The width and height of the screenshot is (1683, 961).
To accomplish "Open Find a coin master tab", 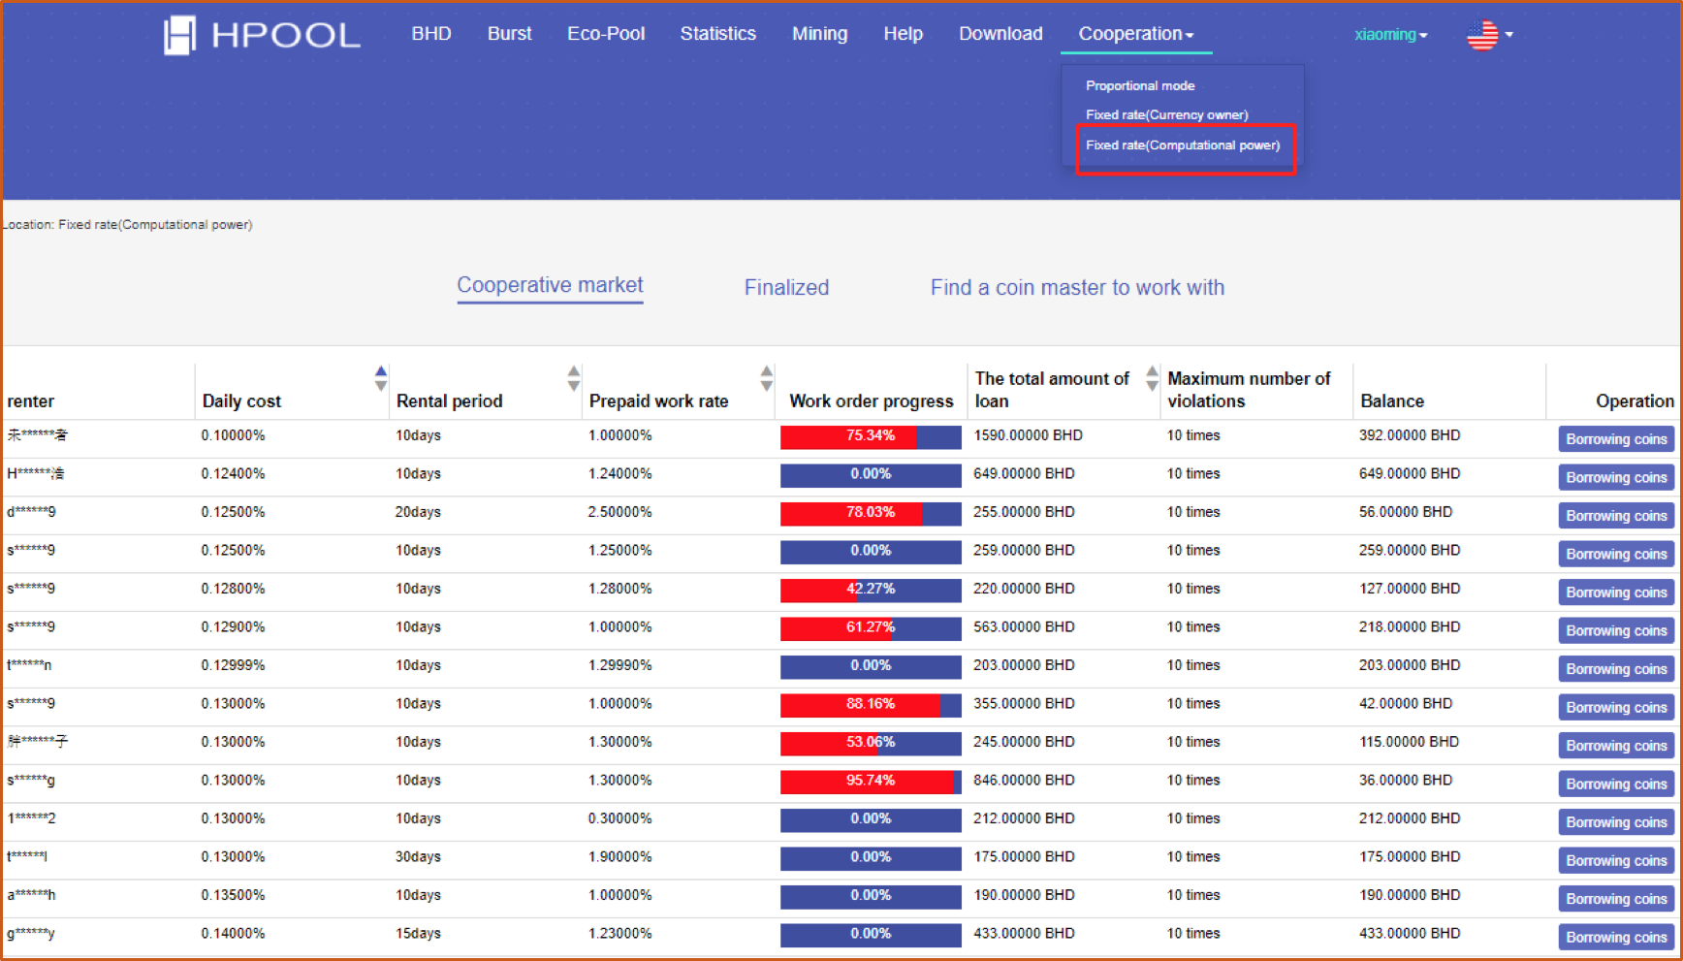I will 1077,287.
